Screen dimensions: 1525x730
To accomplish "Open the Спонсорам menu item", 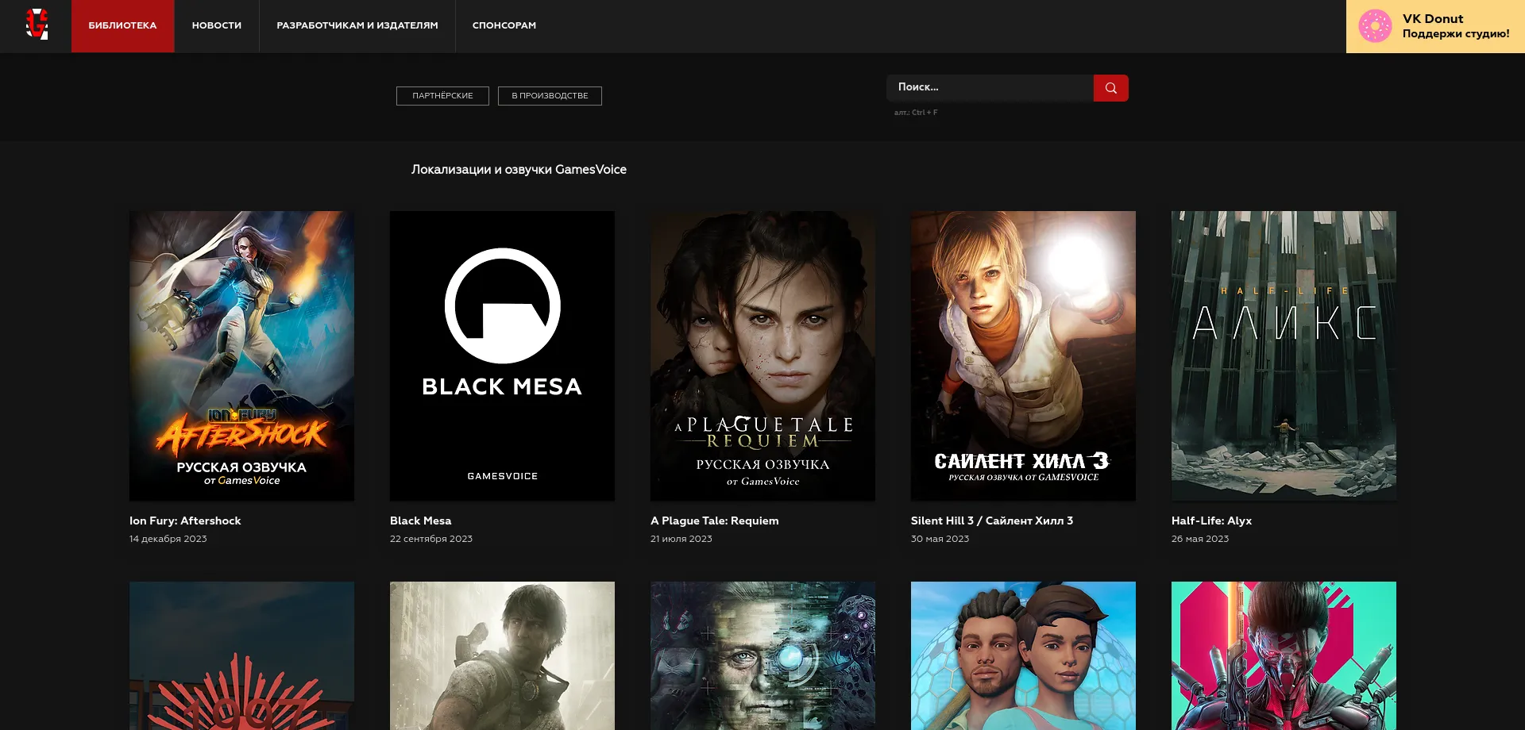I will pos(504,26).
